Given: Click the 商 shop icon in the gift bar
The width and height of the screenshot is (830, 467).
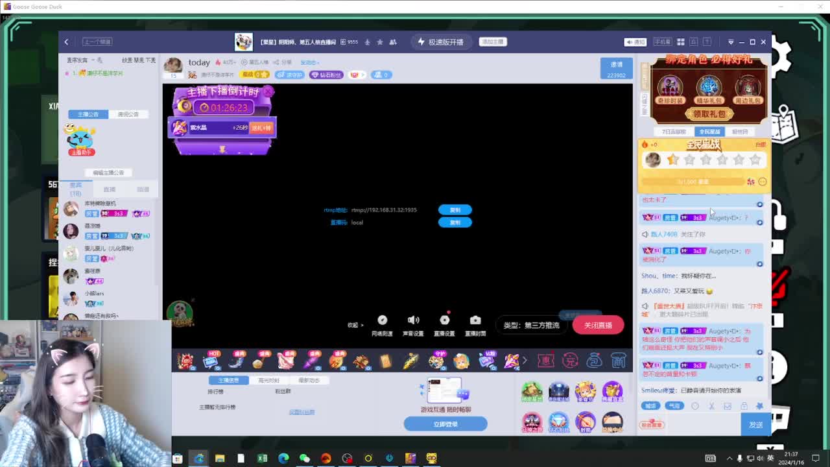Looking at the screenshot, I should 619,360.
